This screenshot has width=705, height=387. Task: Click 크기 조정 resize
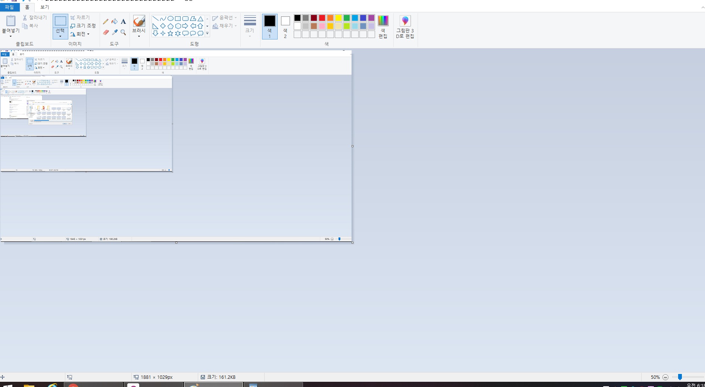[x=83, y=26]
